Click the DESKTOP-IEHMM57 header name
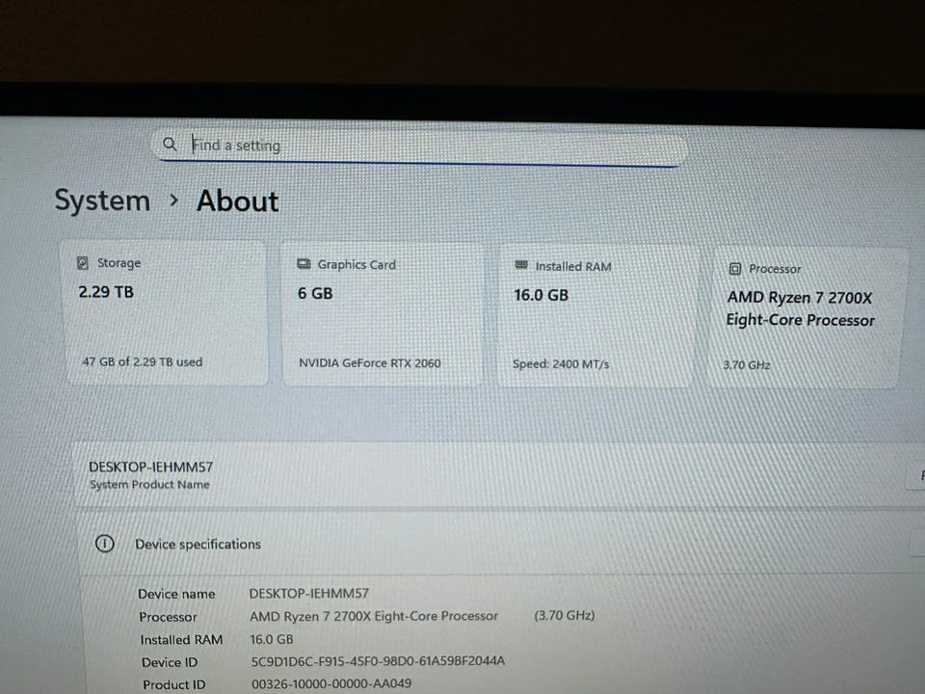Image resolution: width=925 pixels, height=694 pixels. click(x=150, y=467)
